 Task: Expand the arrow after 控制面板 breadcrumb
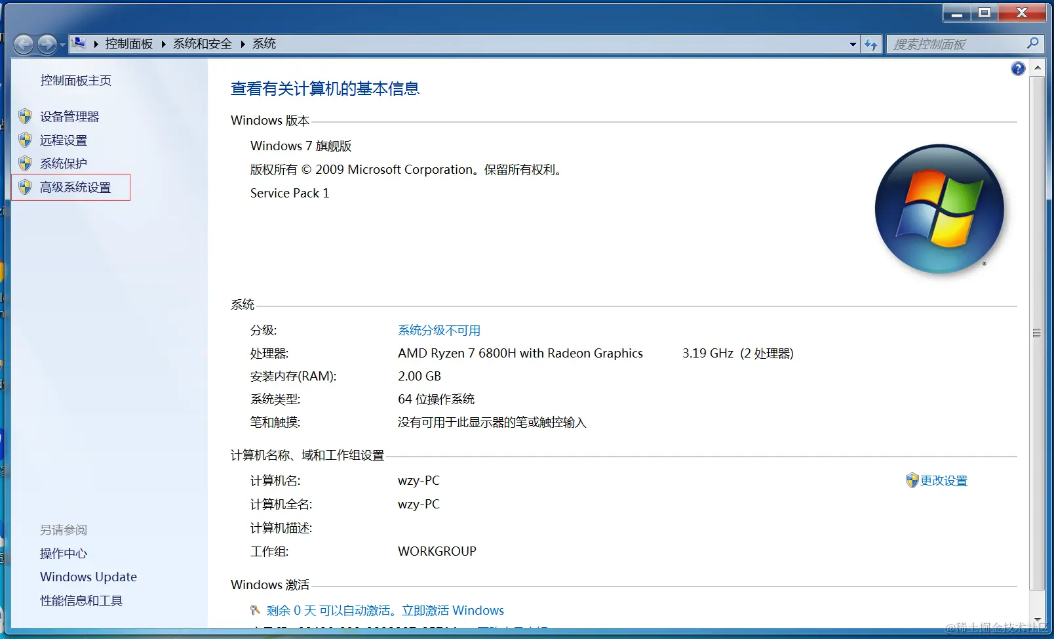tap(163, 44)
